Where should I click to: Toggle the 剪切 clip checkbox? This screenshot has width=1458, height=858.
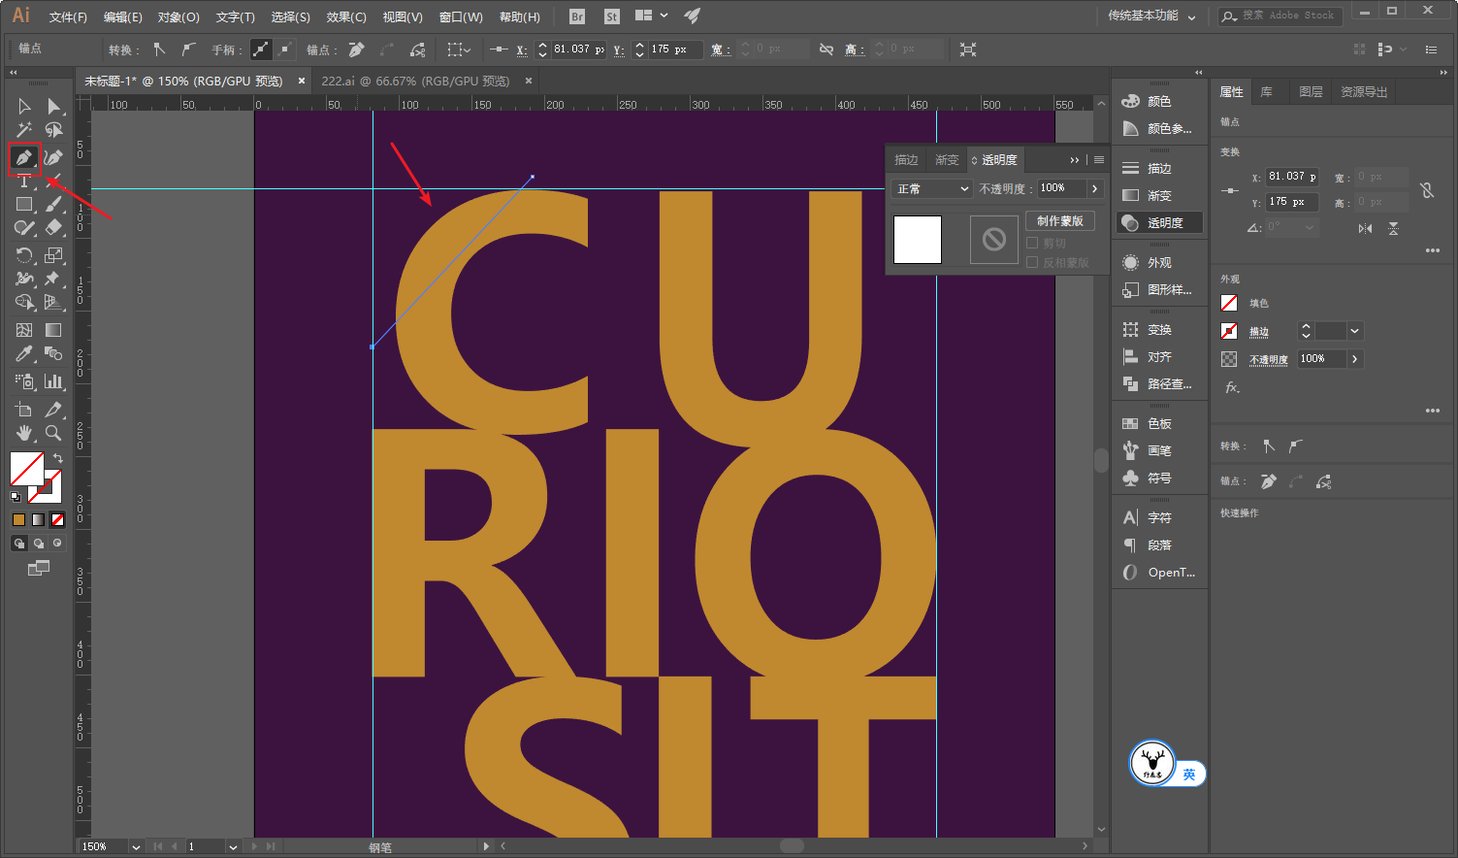[1032, 244]
